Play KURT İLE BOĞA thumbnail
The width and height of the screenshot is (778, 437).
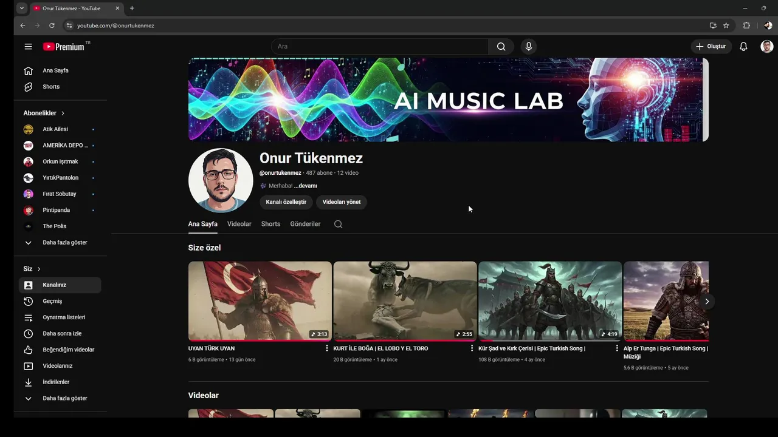[405, 301]
